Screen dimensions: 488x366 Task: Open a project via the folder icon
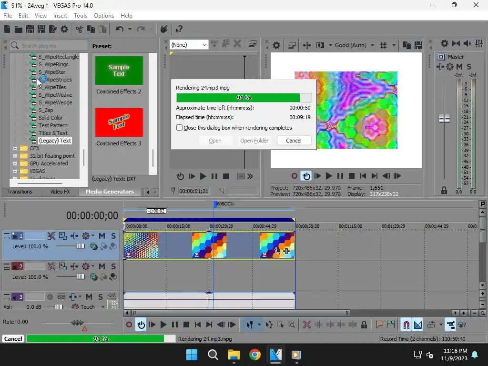(19, 29)
